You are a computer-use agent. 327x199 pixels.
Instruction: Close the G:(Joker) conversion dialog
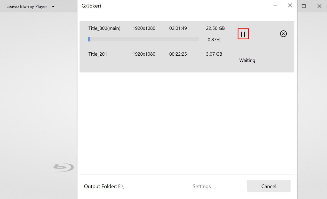point(290,5)
